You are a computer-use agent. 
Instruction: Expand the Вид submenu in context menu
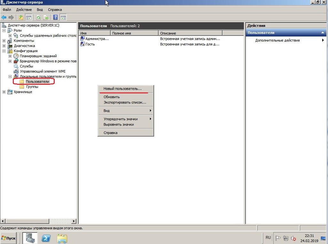point(126,111)
